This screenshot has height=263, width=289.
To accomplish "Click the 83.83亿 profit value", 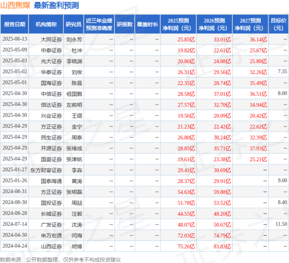I will (x=222, y=247).
